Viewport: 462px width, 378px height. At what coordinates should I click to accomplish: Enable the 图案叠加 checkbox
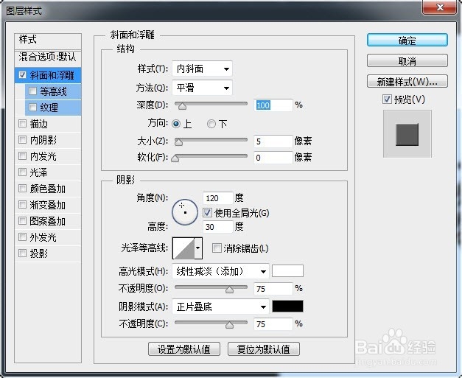(x=22, y=220)
